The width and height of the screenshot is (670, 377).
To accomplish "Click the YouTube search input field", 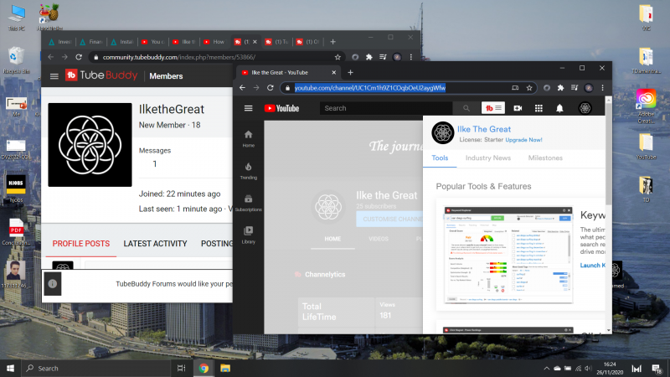I will [x=387, y=108].
